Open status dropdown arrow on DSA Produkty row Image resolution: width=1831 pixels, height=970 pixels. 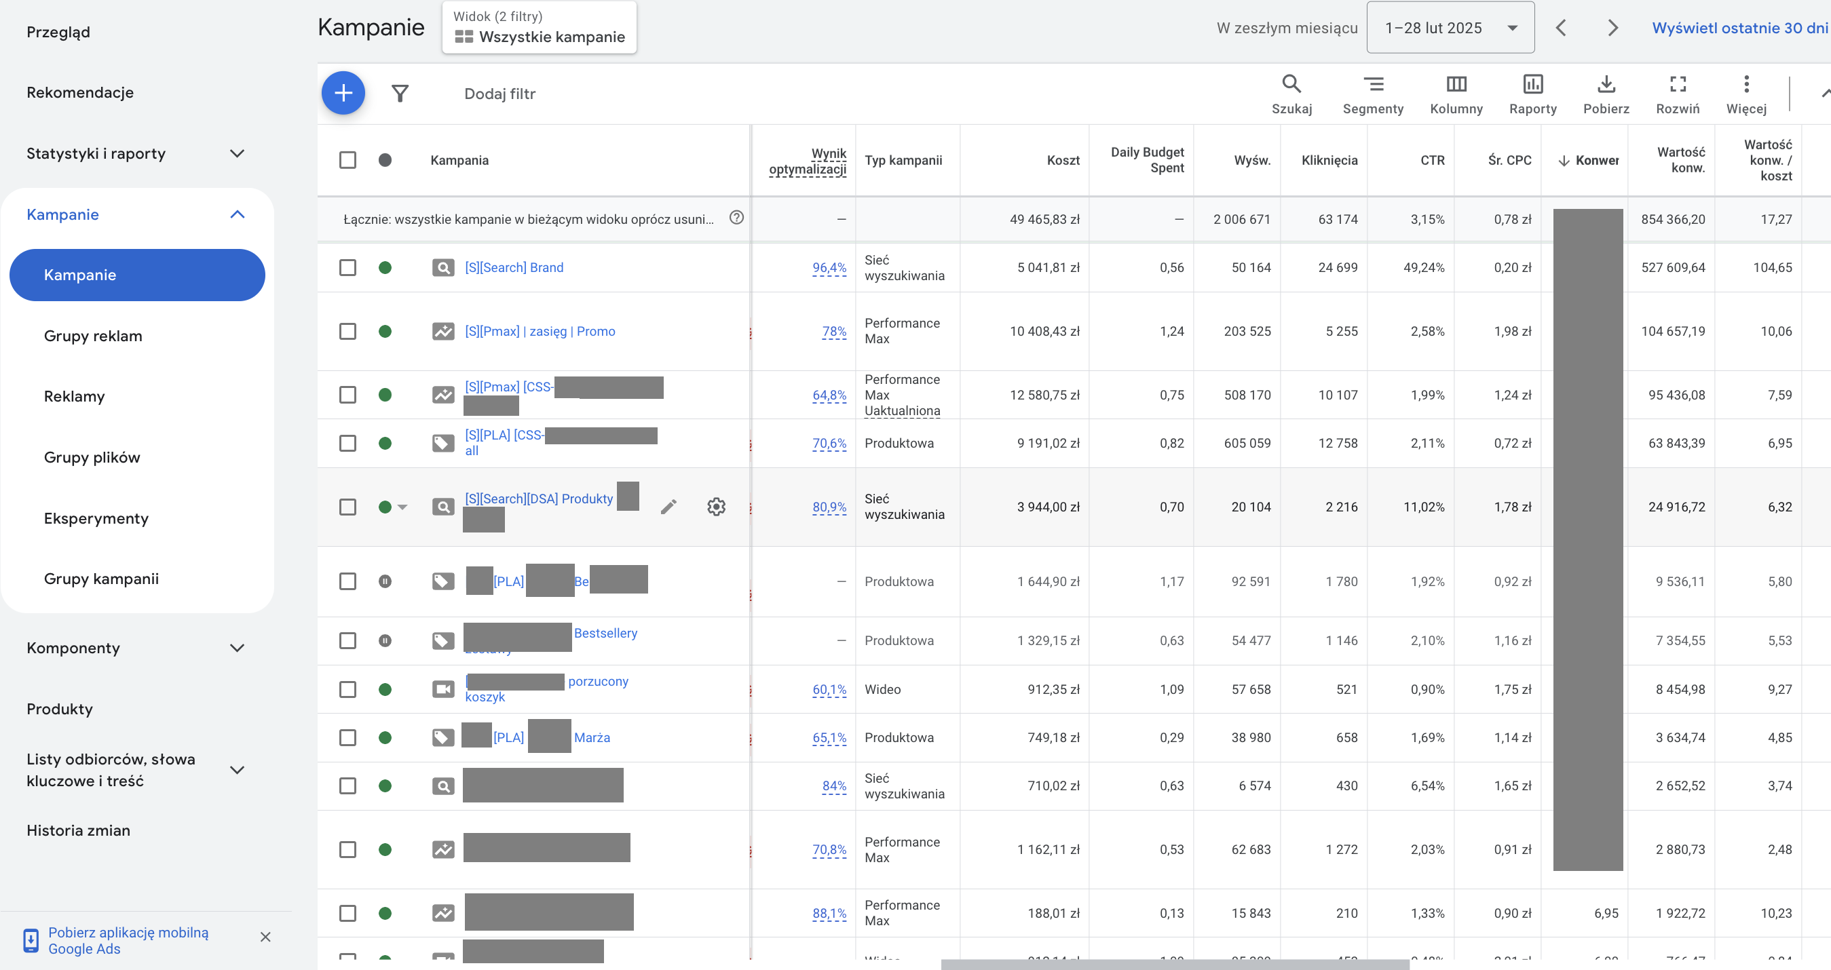[402, 507]
